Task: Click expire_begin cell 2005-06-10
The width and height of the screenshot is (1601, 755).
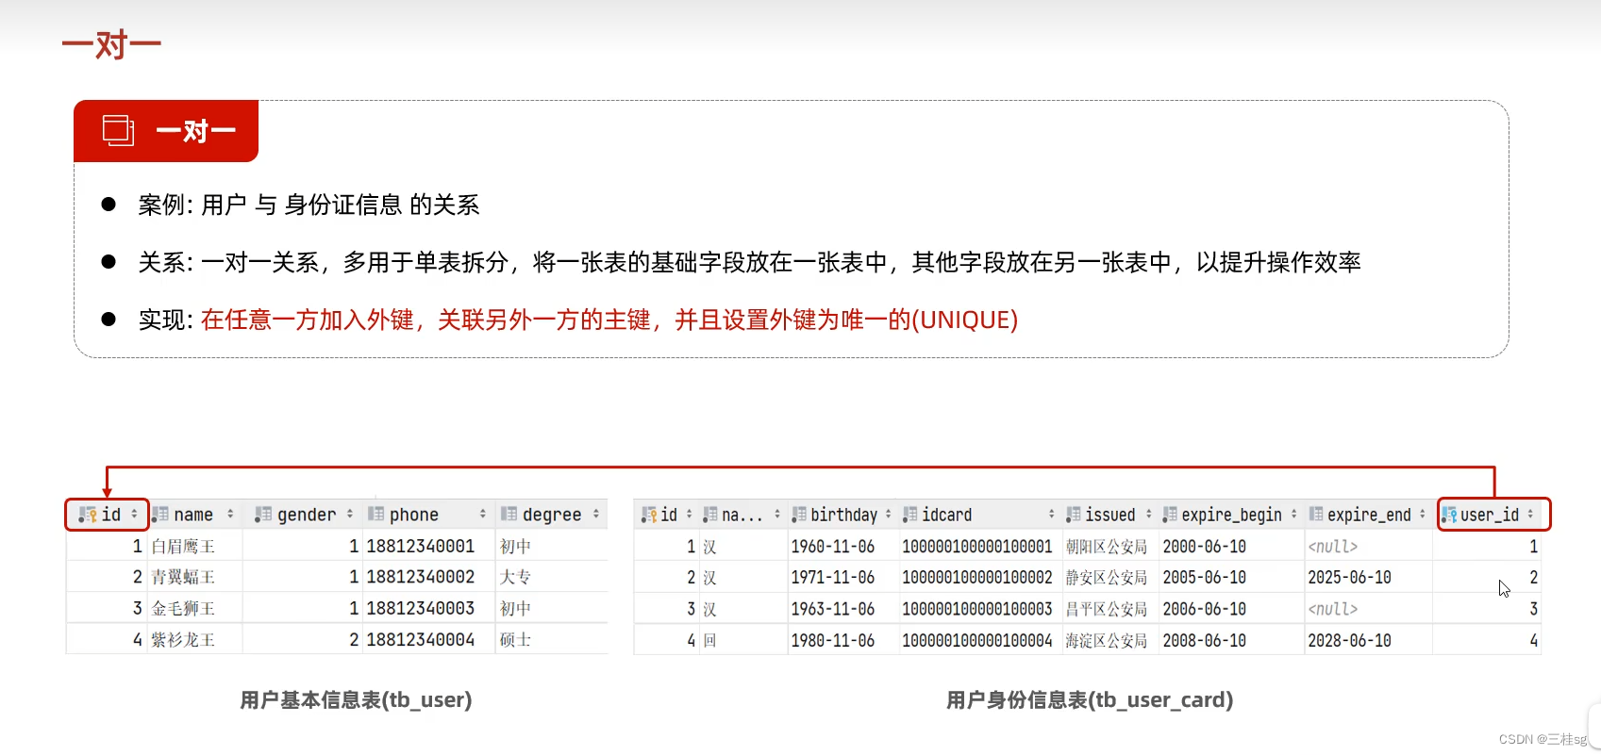Action: [1205, 577]
